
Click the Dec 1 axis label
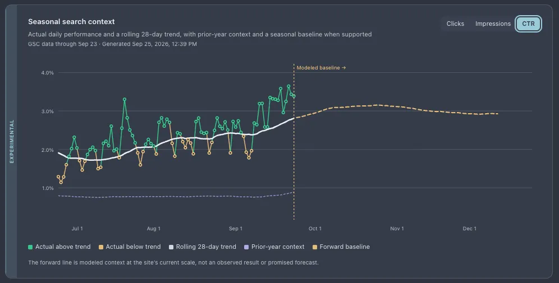coord(470,229)
